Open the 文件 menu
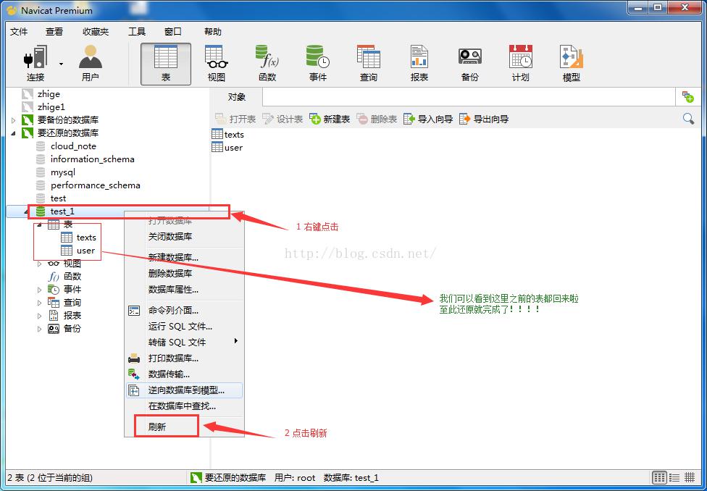The height and width of the screenshot is (491, 707). [x=19, y=32]
